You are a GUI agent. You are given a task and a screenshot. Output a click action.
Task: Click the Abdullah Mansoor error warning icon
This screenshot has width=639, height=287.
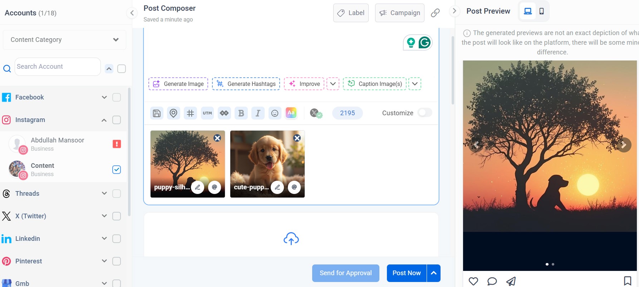click(x=117, y=144)
